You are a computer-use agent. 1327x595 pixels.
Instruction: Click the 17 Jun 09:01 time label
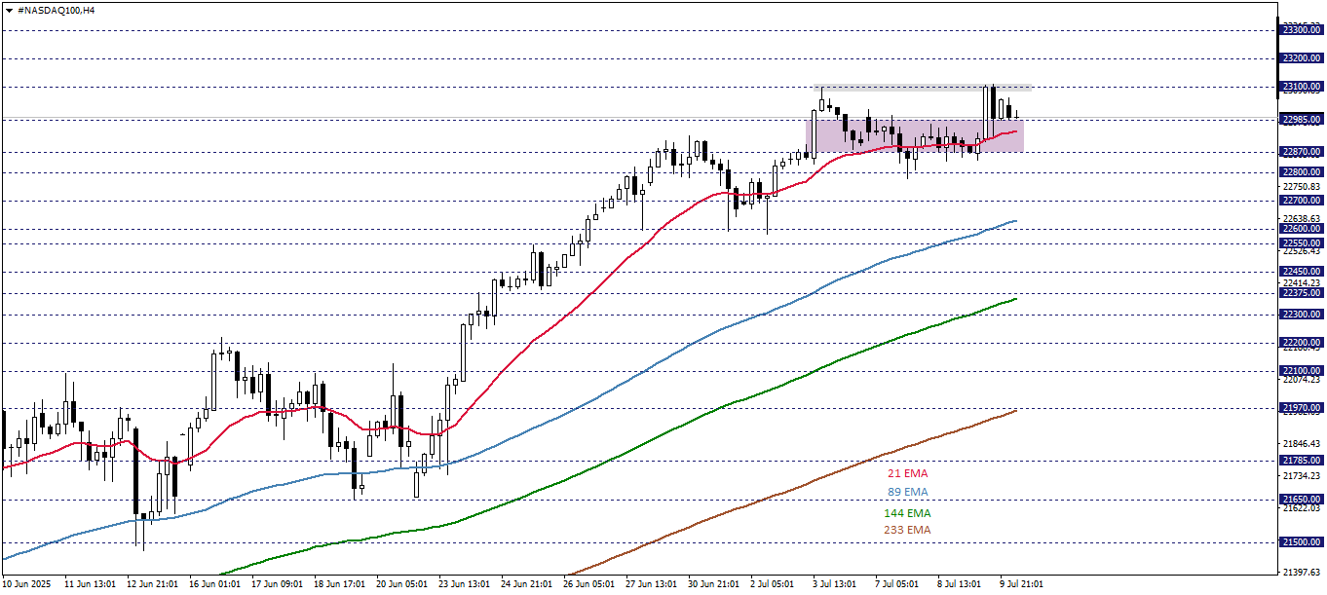[277, 584]
